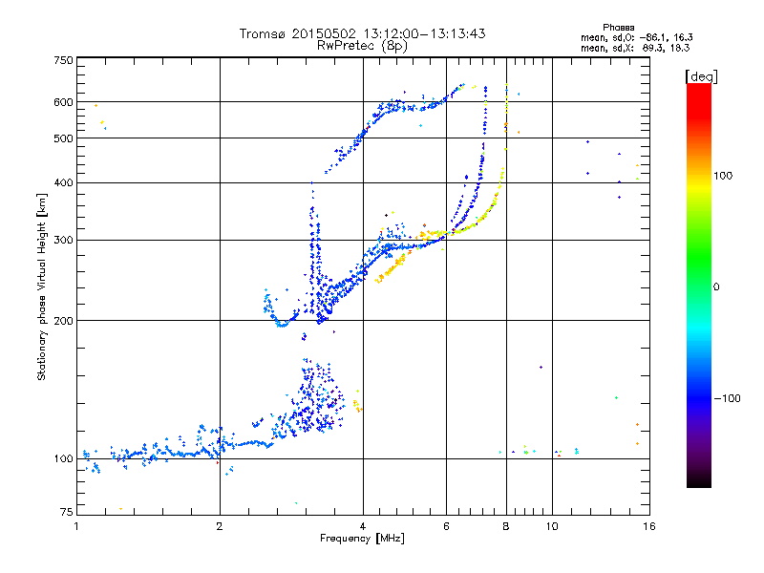The height and width of the screenshot is (573, 764).
Task: Click the y-axis tick label '200'
Action: click(63, 321)
